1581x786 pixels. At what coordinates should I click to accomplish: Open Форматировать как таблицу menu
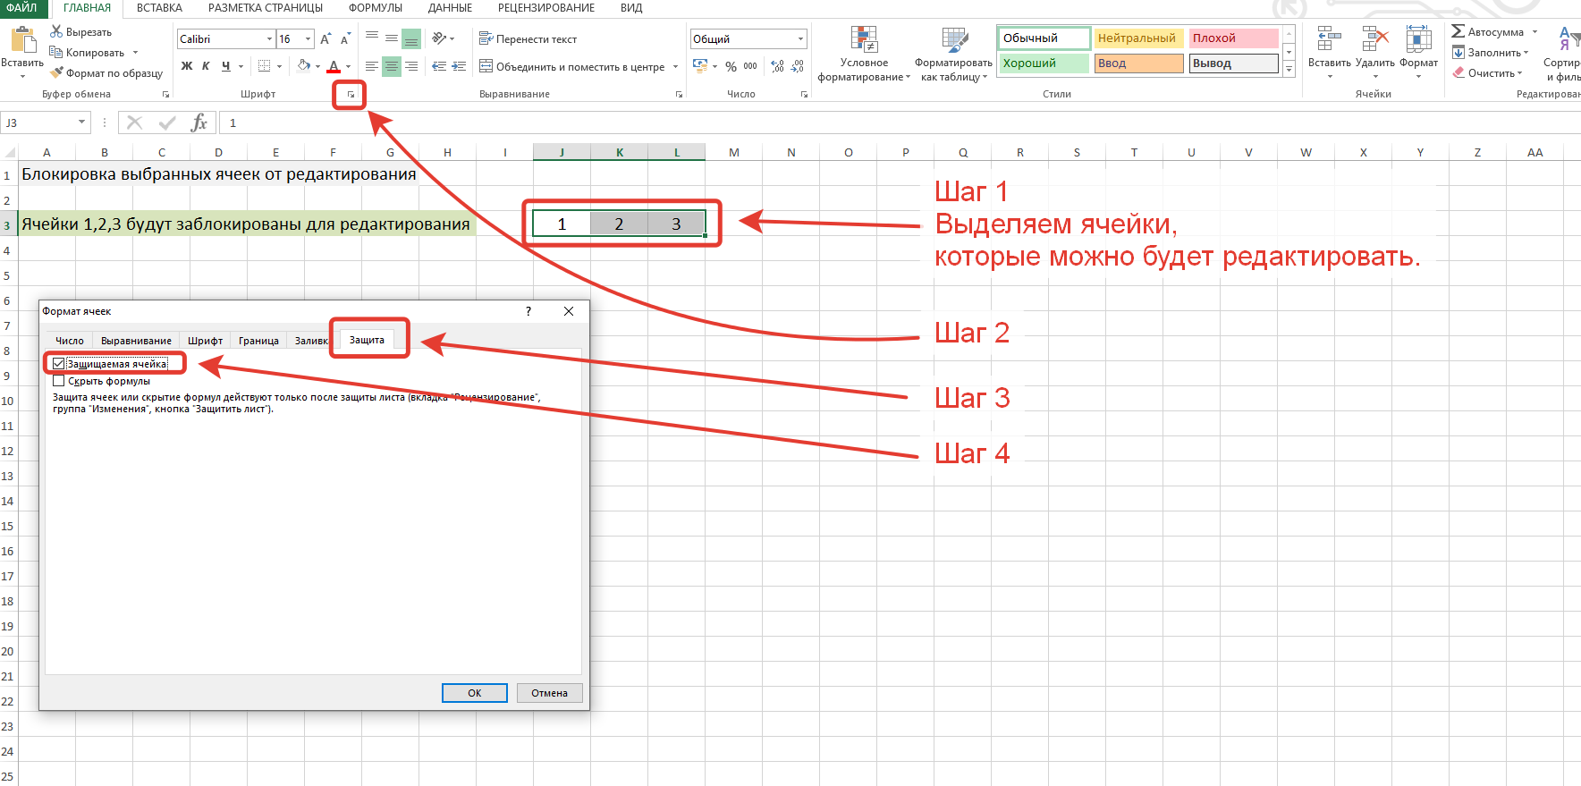[953, 54]
